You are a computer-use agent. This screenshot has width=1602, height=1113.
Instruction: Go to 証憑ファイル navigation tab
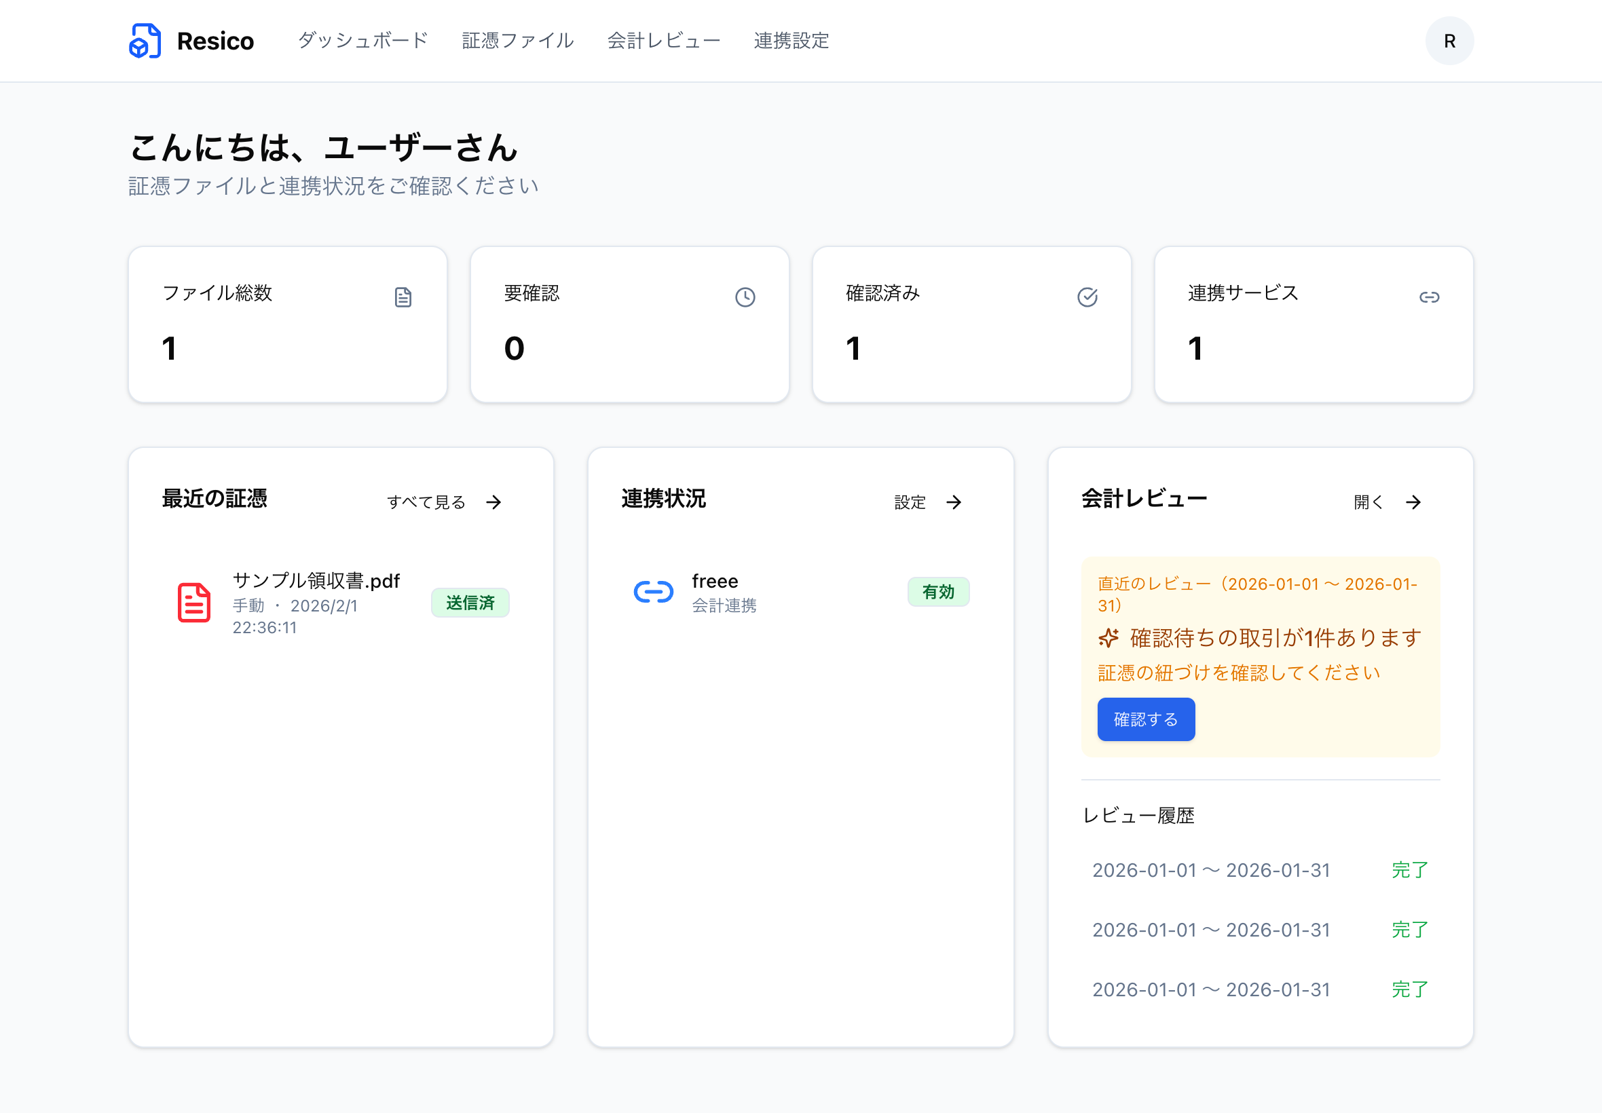pyautogui.click(x=517, y=41)
